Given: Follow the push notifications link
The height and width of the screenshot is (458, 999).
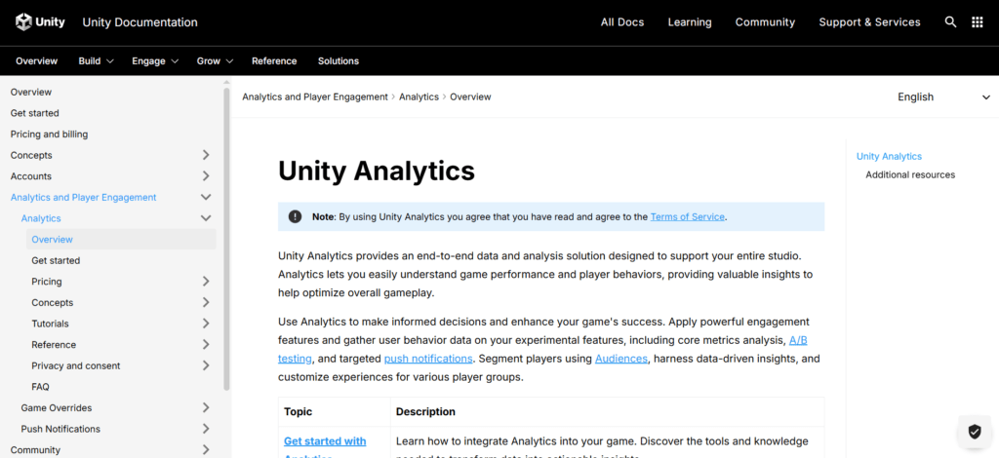Looking at the screenshot, I should pos(428,359).
